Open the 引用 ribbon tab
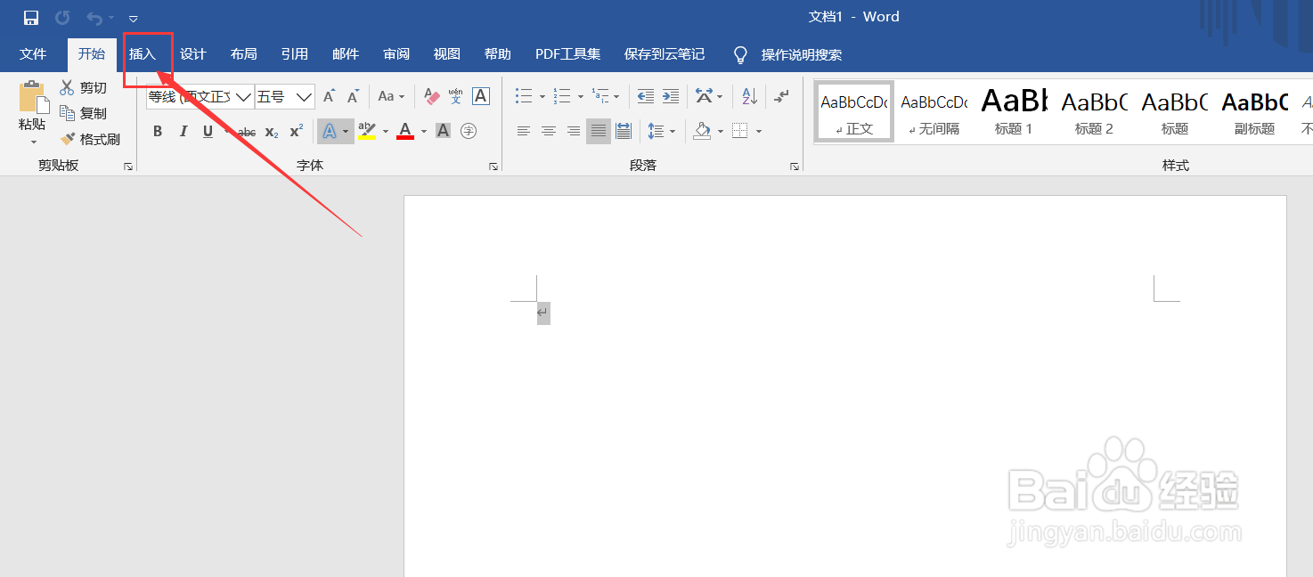The width and height of the screenshot is (1313, 577). click(x=295, y=54)
